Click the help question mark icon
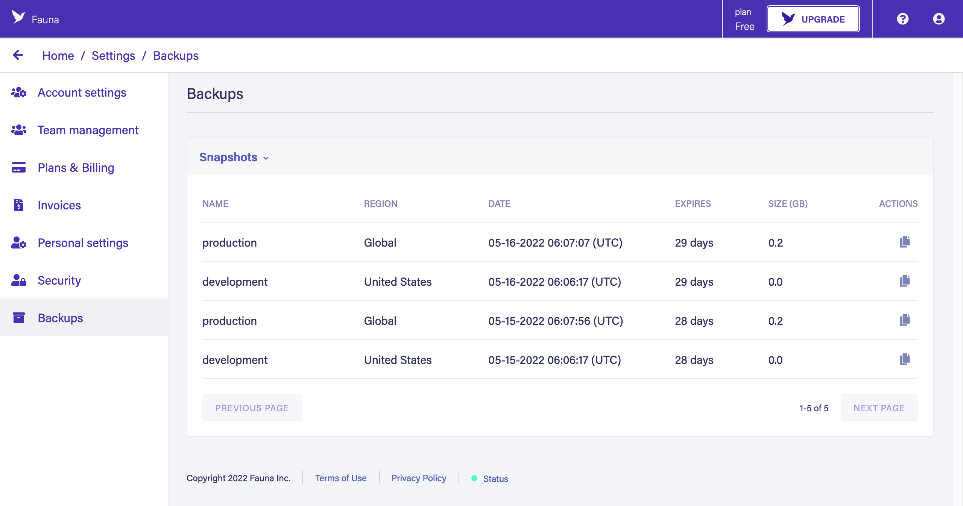The image size is (963, 506). (902, 18)
